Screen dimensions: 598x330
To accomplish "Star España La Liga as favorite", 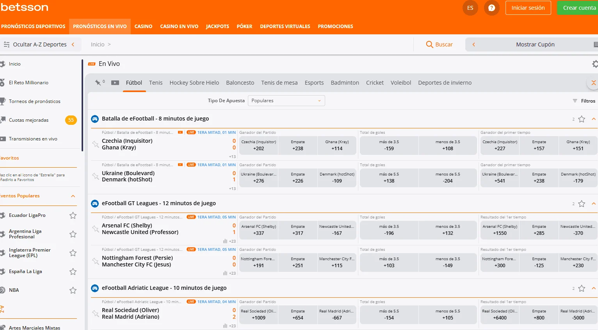I will [73, 271].
